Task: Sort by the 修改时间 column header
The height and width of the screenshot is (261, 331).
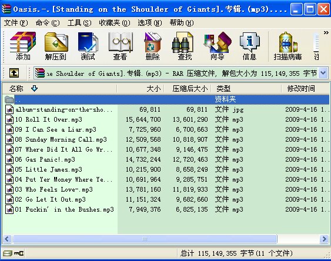Action: 305,89
